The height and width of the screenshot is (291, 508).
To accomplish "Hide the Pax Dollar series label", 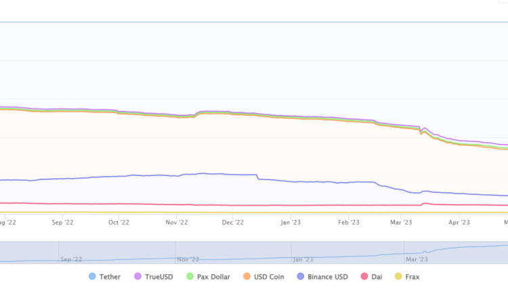I will (213, 277).
